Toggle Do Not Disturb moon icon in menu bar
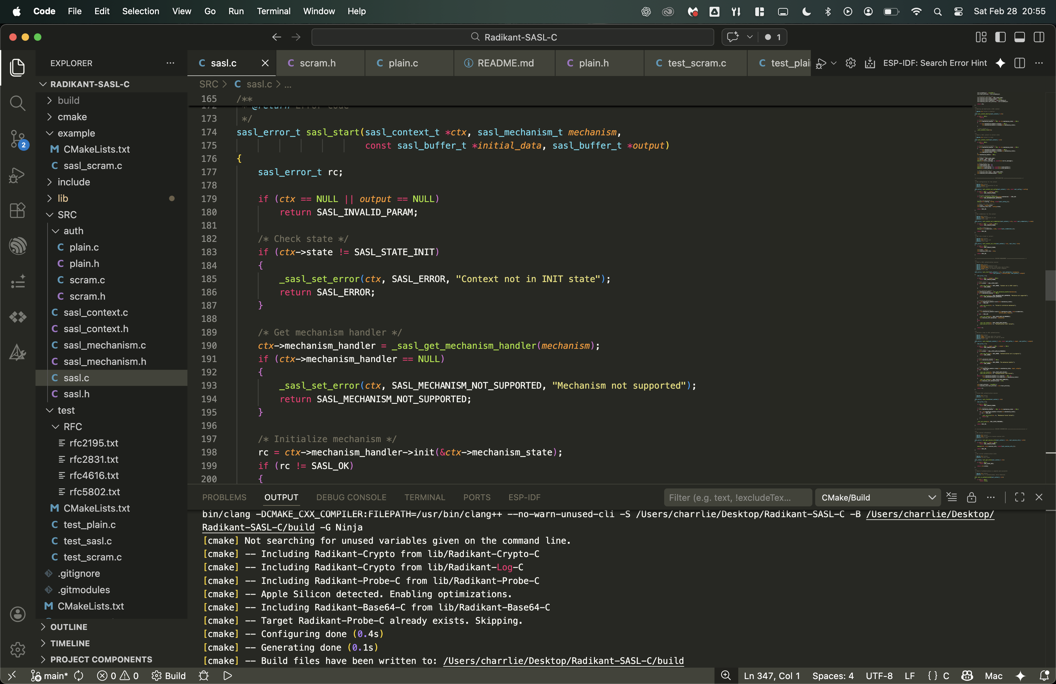Screen dimensions: 1056x684 (807, 11)
